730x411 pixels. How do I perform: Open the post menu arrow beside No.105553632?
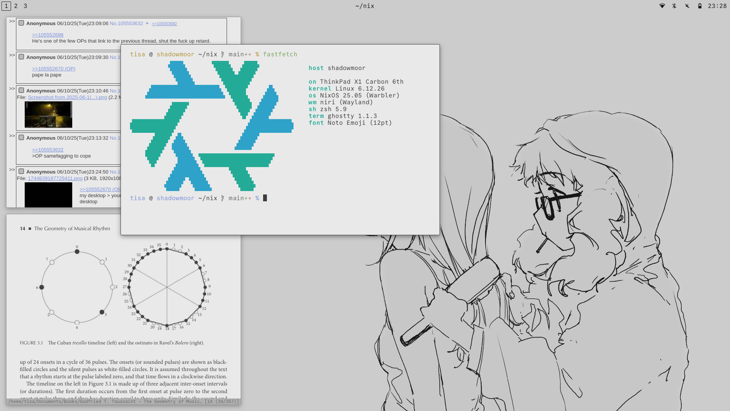point(148,23)
